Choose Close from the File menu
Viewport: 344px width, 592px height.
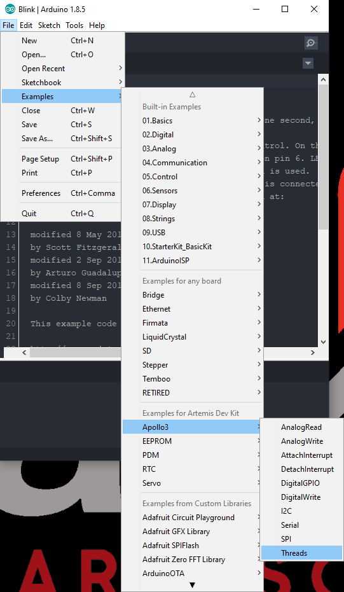pos(62,111)
